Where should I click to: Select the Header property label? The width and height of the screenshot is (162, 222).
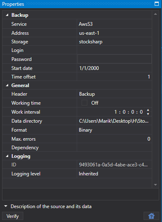(x=19, y=94)
